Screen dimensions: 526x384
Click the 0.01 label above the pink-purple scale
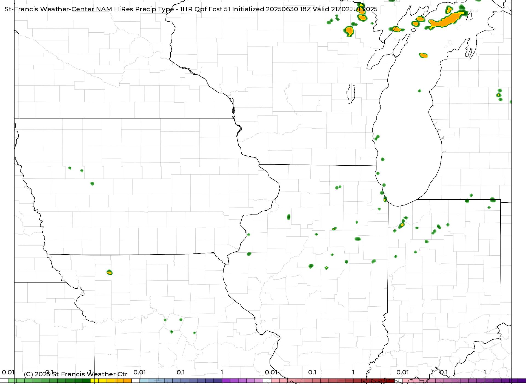point(402,372)
